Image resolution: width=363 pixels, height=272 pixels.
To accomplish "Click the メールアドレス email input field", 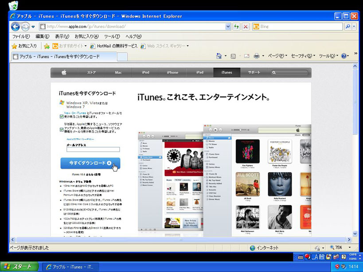I will pyautogui.click(x=93, y=150).
